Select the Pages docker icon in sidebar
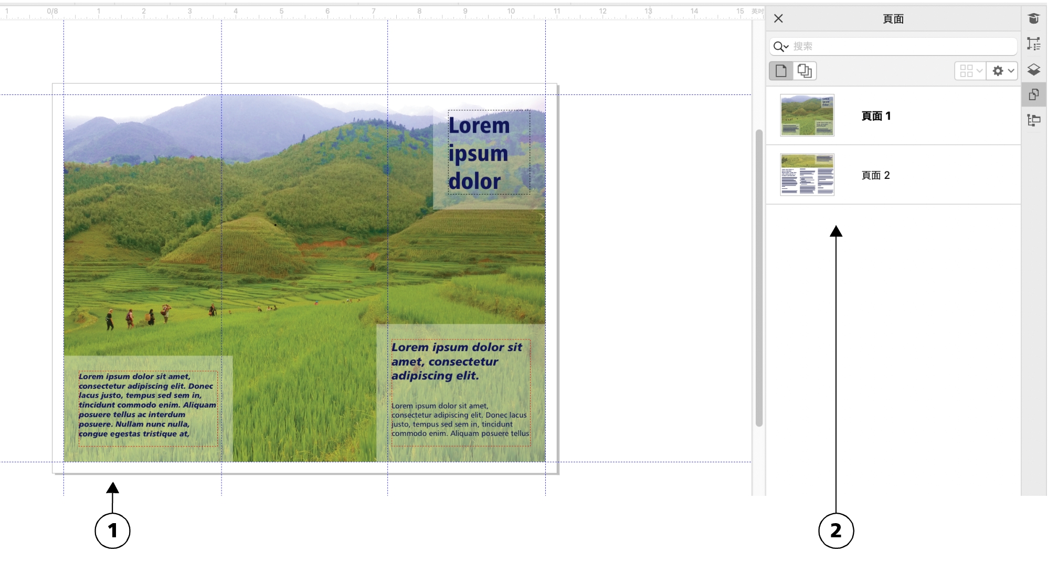1058x563 pixels. pyautogui.click(x=1033, y=95)
